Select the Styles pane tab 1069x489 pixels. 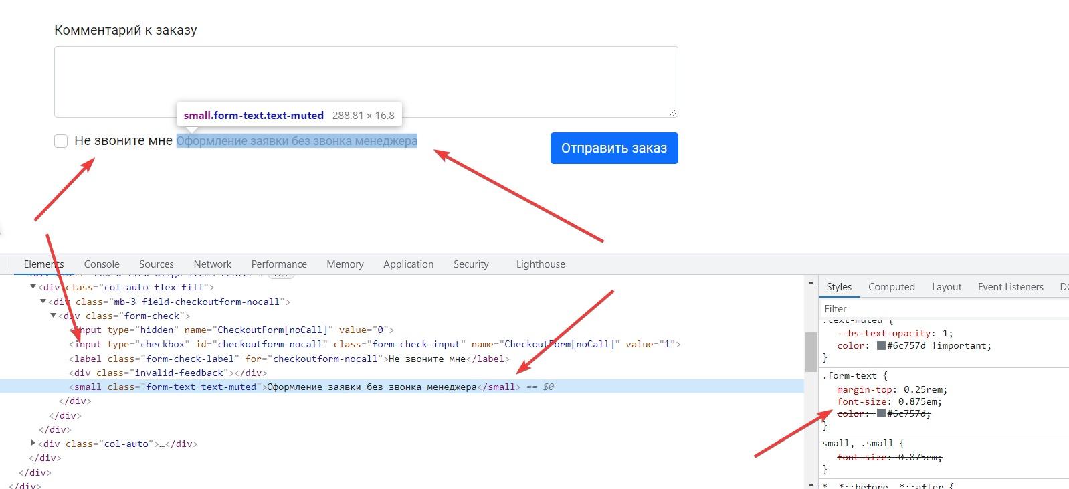(x=839, y=287)
